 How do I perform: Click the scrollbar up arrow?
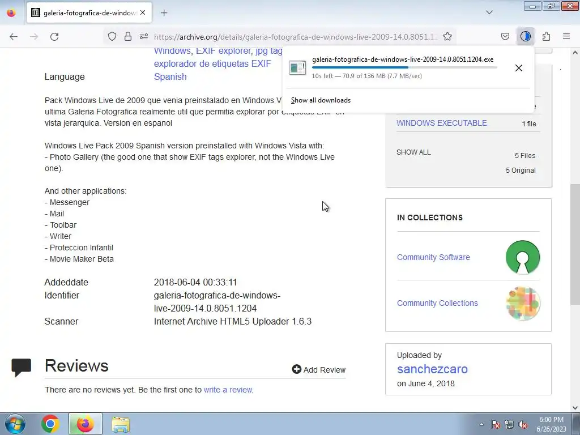click(575, 53)
